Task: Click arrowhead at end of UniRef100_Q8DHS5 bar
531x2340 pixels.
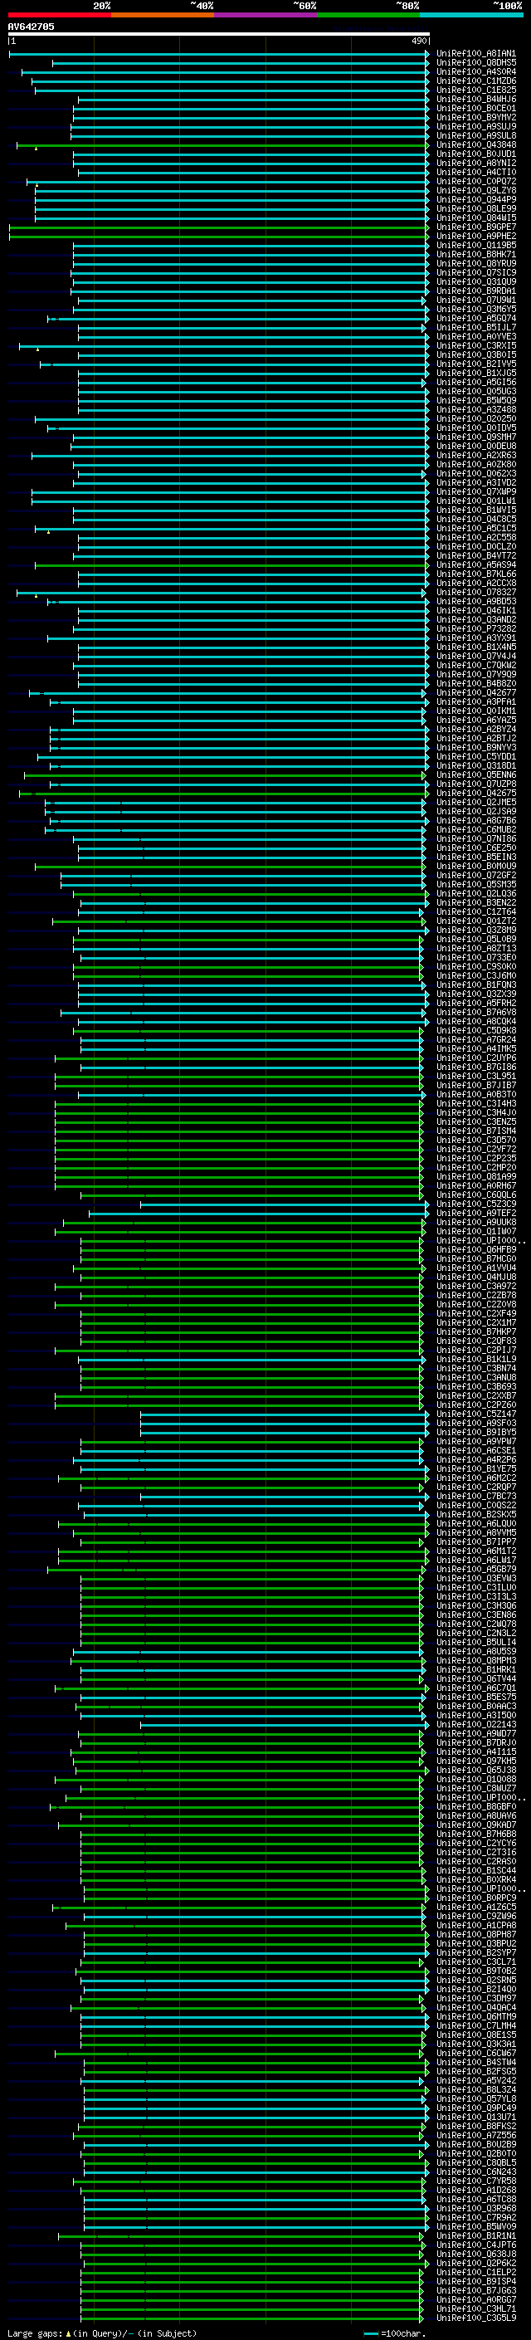Action: coord(427,63)
